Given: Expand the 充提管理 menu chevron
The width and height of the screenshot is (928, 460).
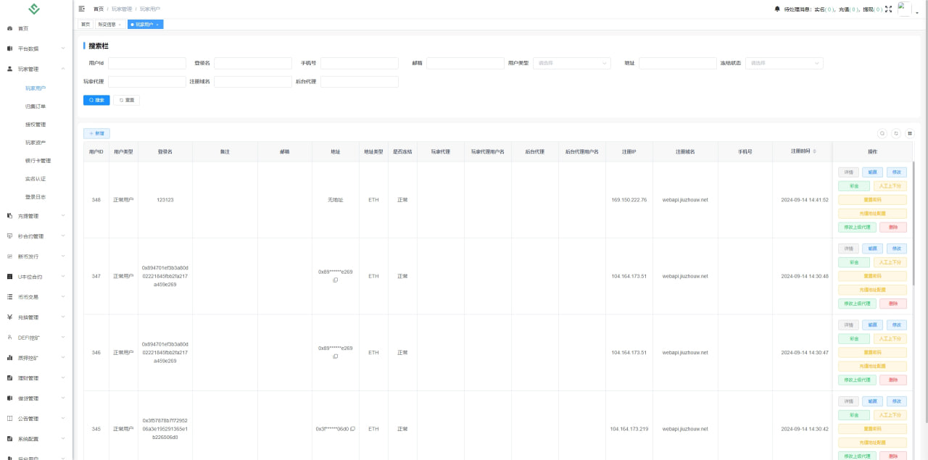Looking at the screenshot, I should (x=63, y=216).
